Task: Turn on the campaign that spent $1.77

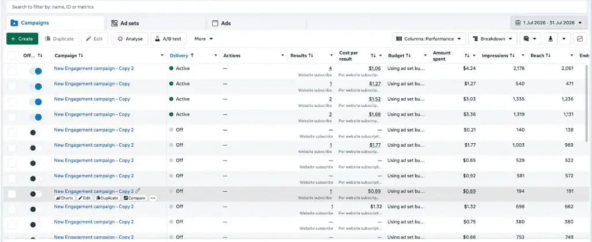Action: [35, 148]
